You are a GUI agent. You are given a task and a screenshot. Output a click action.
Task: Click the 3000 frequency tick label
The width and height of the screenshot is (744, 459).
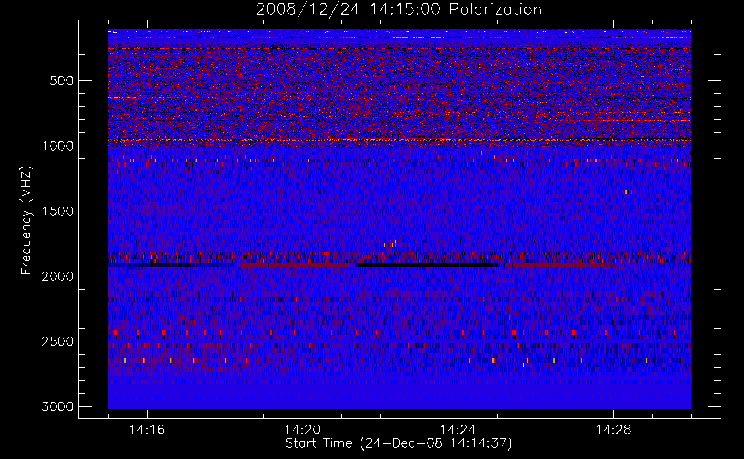(x=57, y=407)
